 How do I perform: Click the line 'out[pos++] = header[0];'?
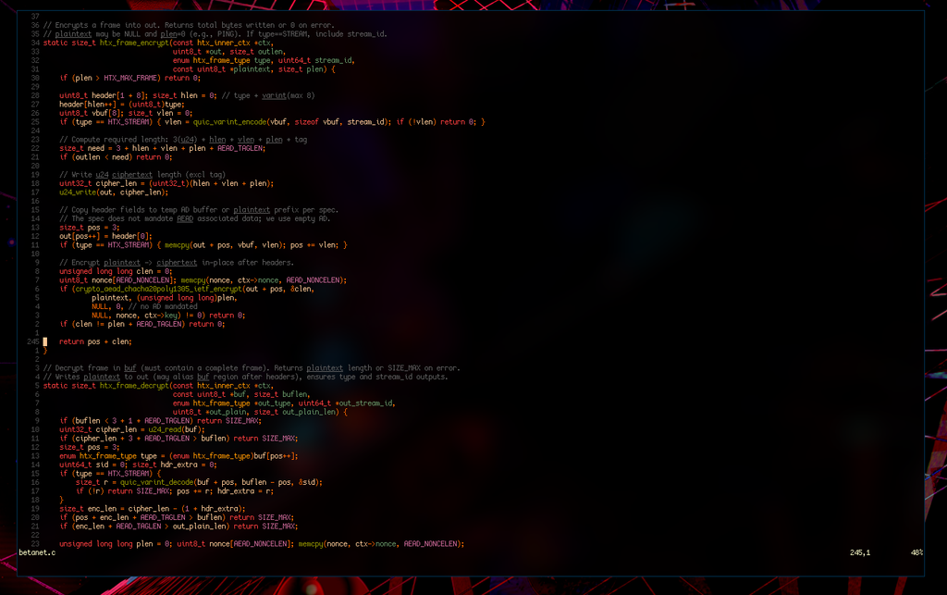[105, 236]
